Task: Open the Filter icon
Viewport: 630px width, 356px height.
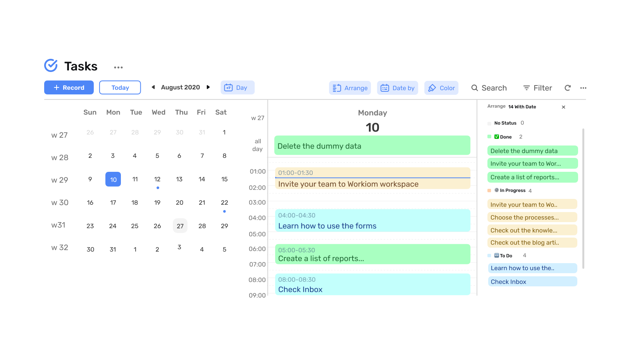Action: (x=527, y=88)
